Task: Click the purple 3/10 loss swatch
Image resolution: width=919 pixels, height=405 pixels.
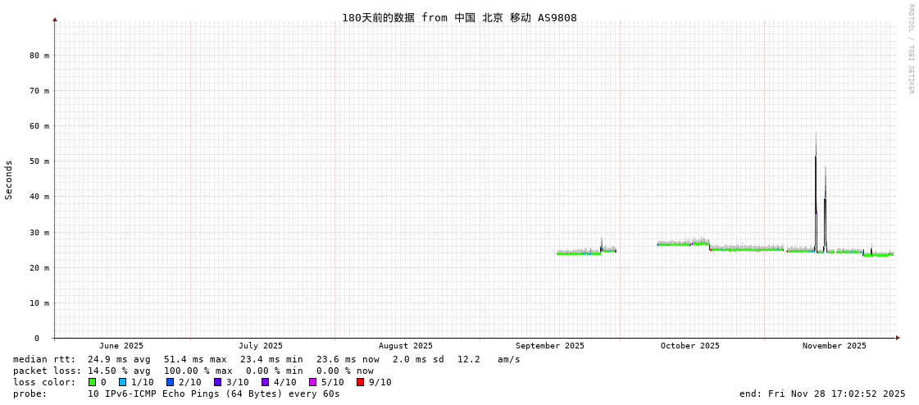Action: [218, 382]
